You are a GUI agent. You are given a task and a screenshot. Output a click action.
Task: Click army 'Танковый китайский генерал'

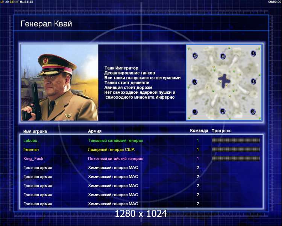pyautogui.click(x=115, y=140)
